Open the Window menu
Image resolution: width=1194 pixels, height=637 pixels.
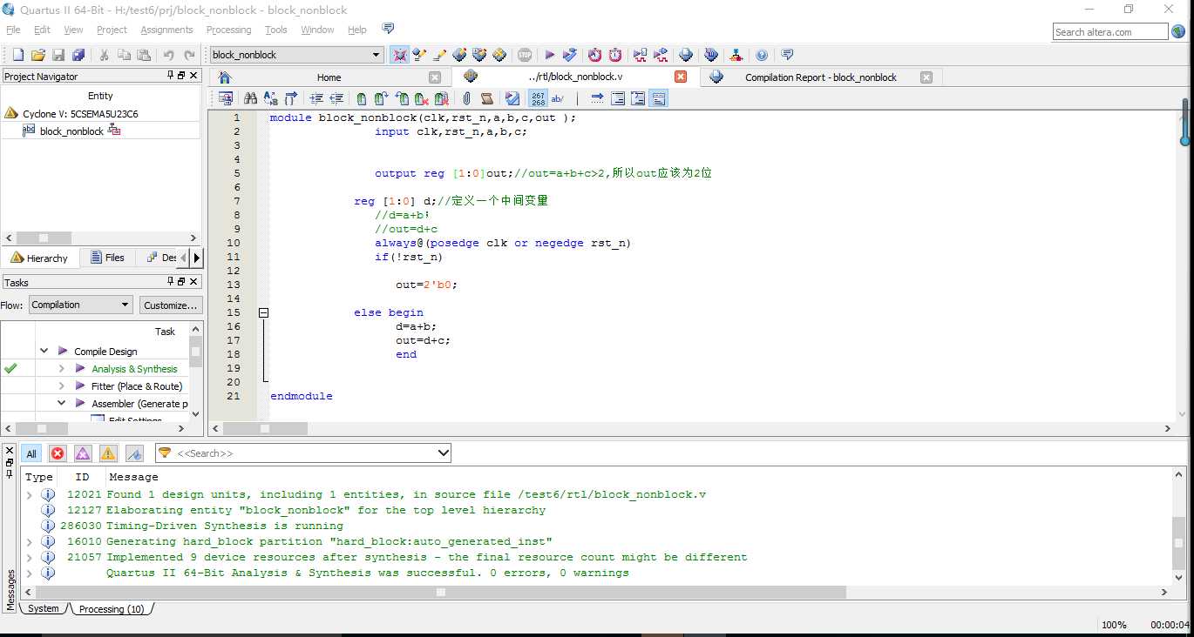click(317, 30)
